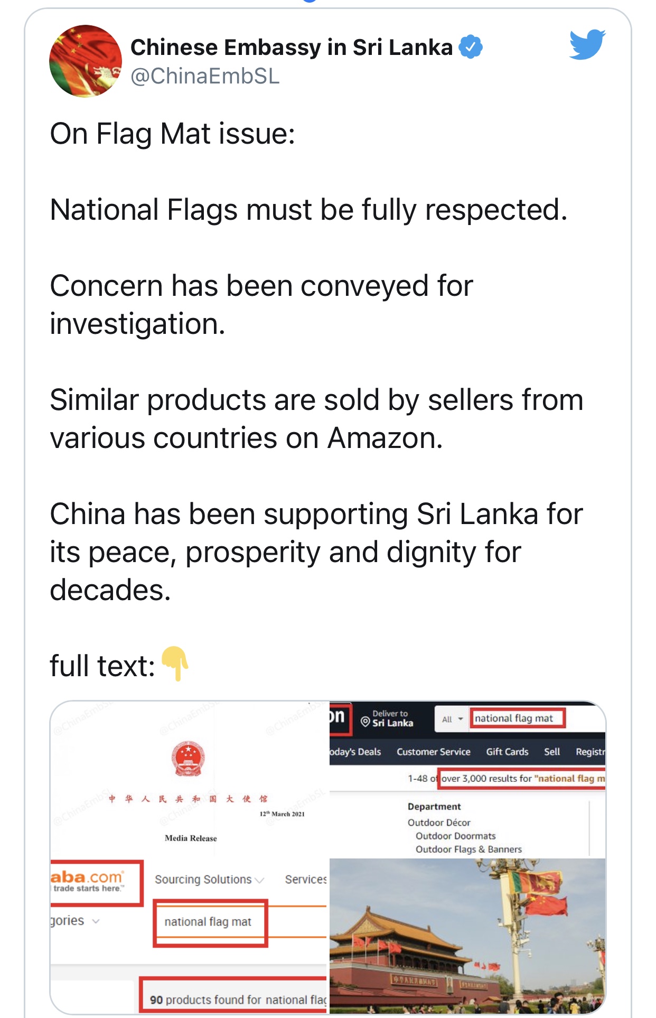Click the partial Amazon logo

(338, 717)
